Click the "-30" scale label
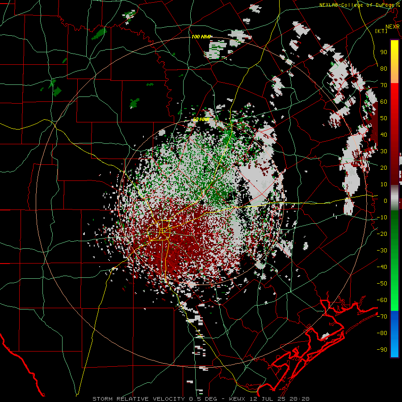 (382, 251)
